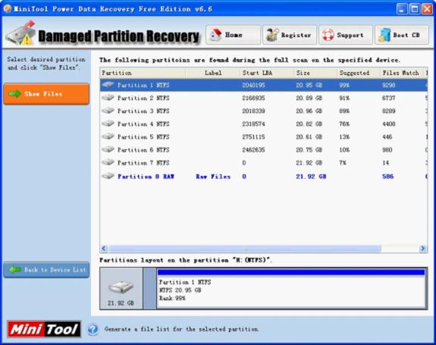
Task: Go Back to Device List
Action: pyautogui.click(x=46, y=270)
